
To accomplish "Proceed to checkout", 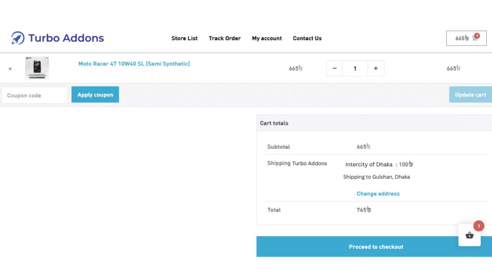I will [374, 247].
